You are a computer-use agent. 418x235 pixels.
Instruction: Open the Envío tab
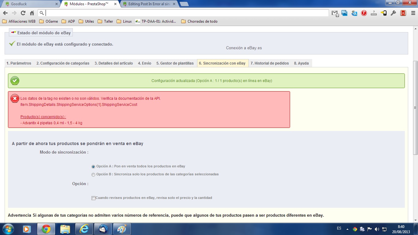[x=144, y=63]
